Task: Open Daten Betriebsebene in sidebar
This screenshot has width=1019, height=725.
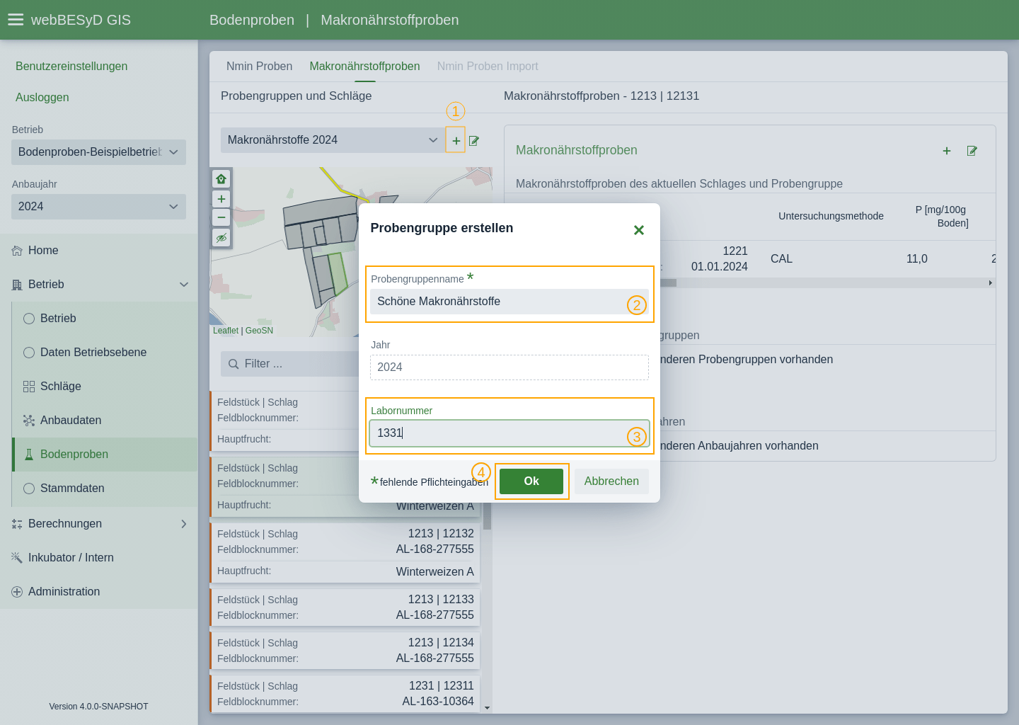Action: point(105,353)
